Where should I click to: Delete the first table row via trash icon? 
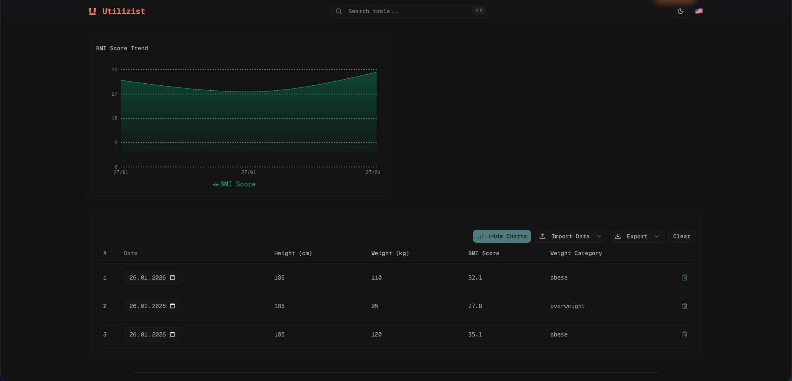click(x=685, y=278)
